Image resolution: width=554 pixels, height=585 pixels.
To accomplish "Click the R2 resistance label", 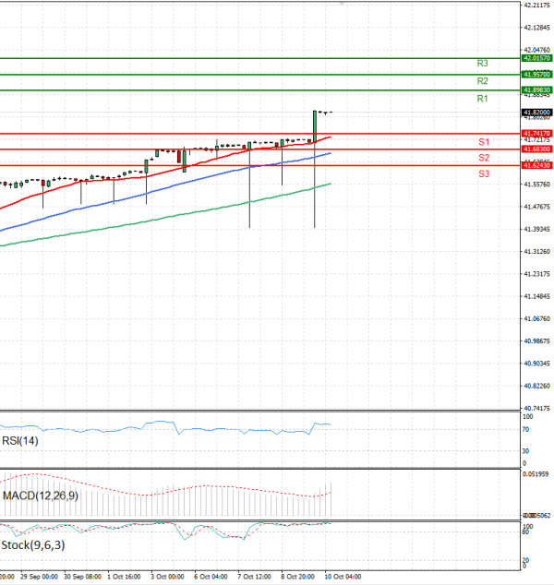I will pyautogui.click(x=482, y=81).
